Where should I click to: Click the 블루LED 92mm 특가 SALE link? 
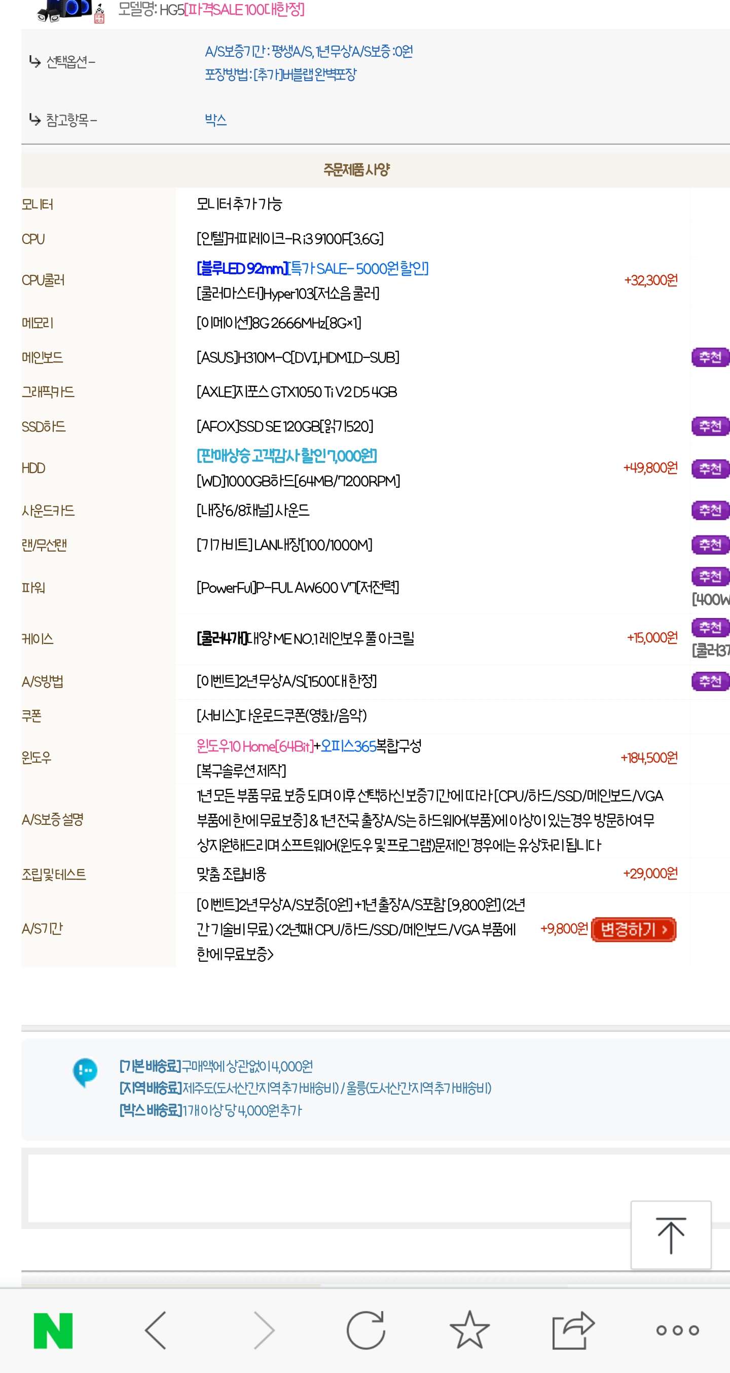click(312, 269)
